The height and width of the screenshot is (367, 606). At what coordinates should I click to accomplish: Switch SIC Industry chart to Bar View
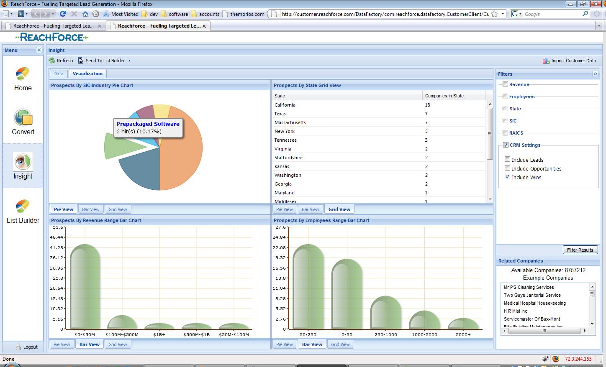[90, 209]
